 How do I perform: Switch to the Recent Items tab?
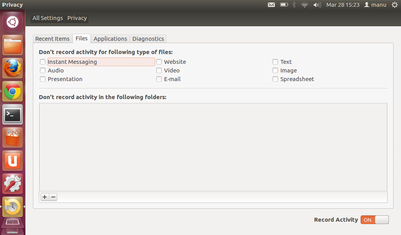click(x=52, y=39)
